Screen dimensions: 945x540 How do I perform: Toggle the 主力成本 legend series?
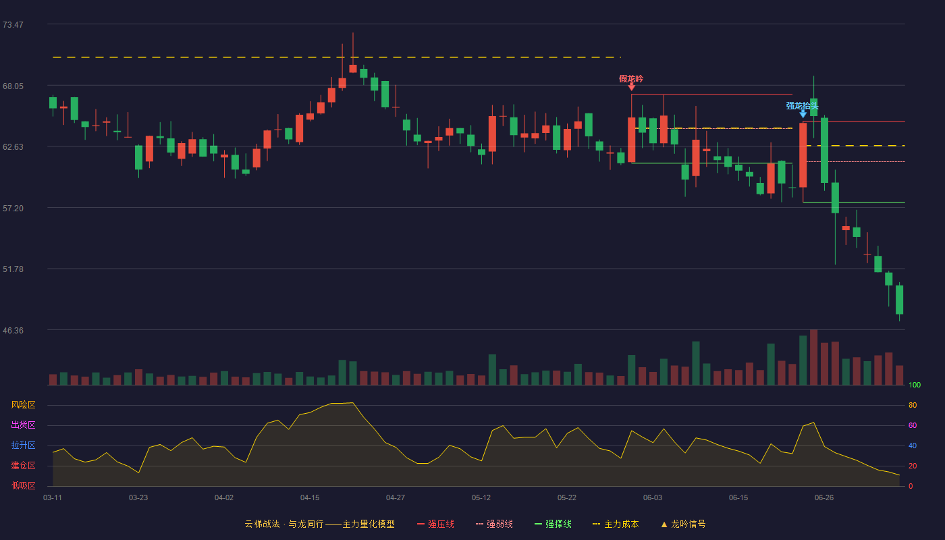click(x=616, y=524)
